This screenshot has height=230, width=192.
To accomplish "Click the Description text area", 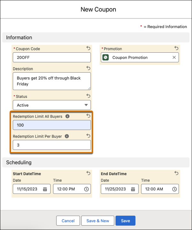I will (52, 81).
